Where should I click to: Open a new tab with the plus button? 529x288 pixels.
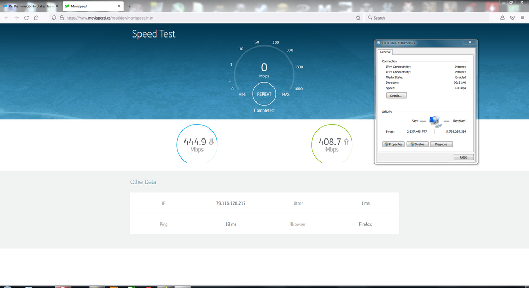129,6
